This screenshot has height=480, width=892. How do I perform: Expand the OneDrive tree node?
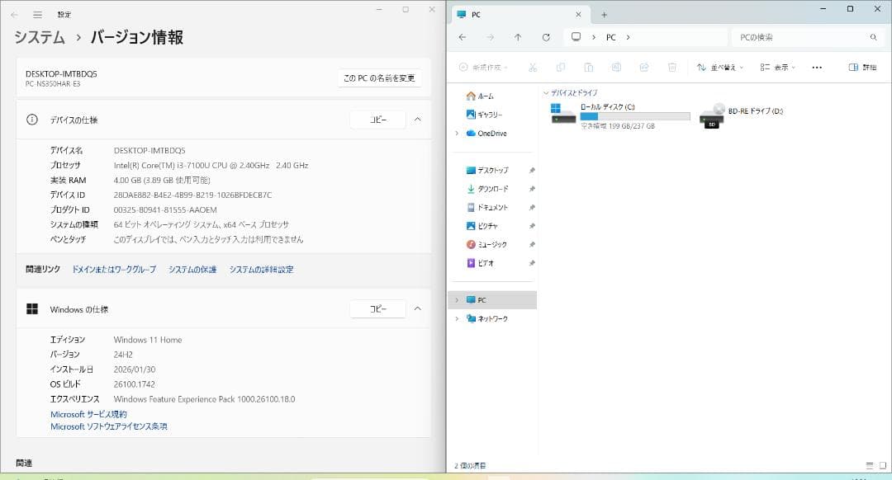(457, 133)
